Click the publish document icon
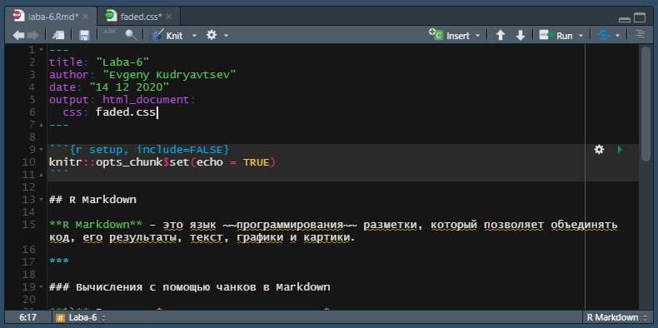The image size is (658, 328). tap(604, 36)
